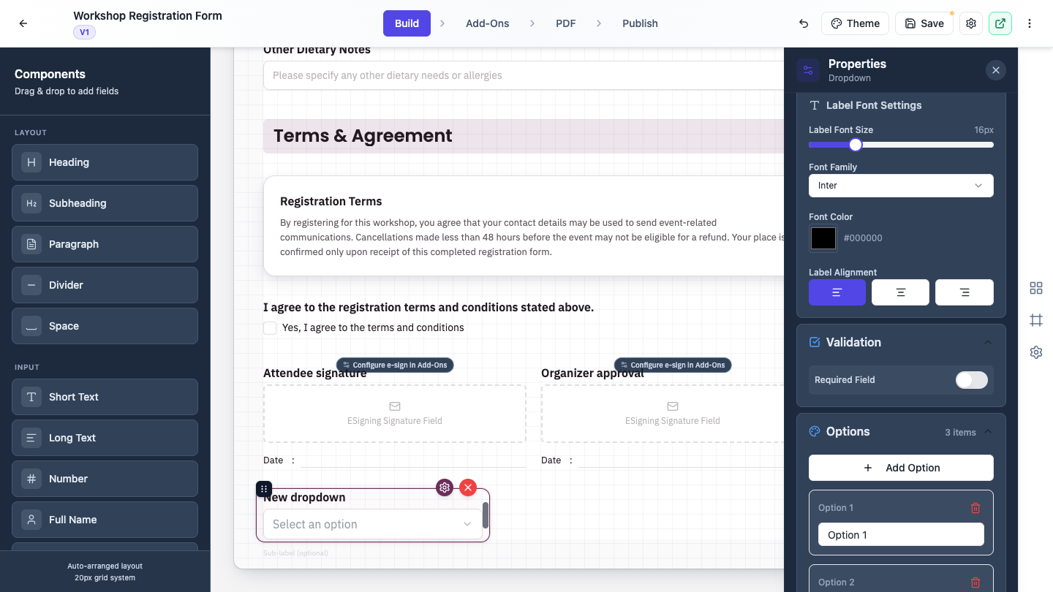Screen dimensions: 1053x592
Task: Open form settings gear in top bar
Action: [971, 23]
